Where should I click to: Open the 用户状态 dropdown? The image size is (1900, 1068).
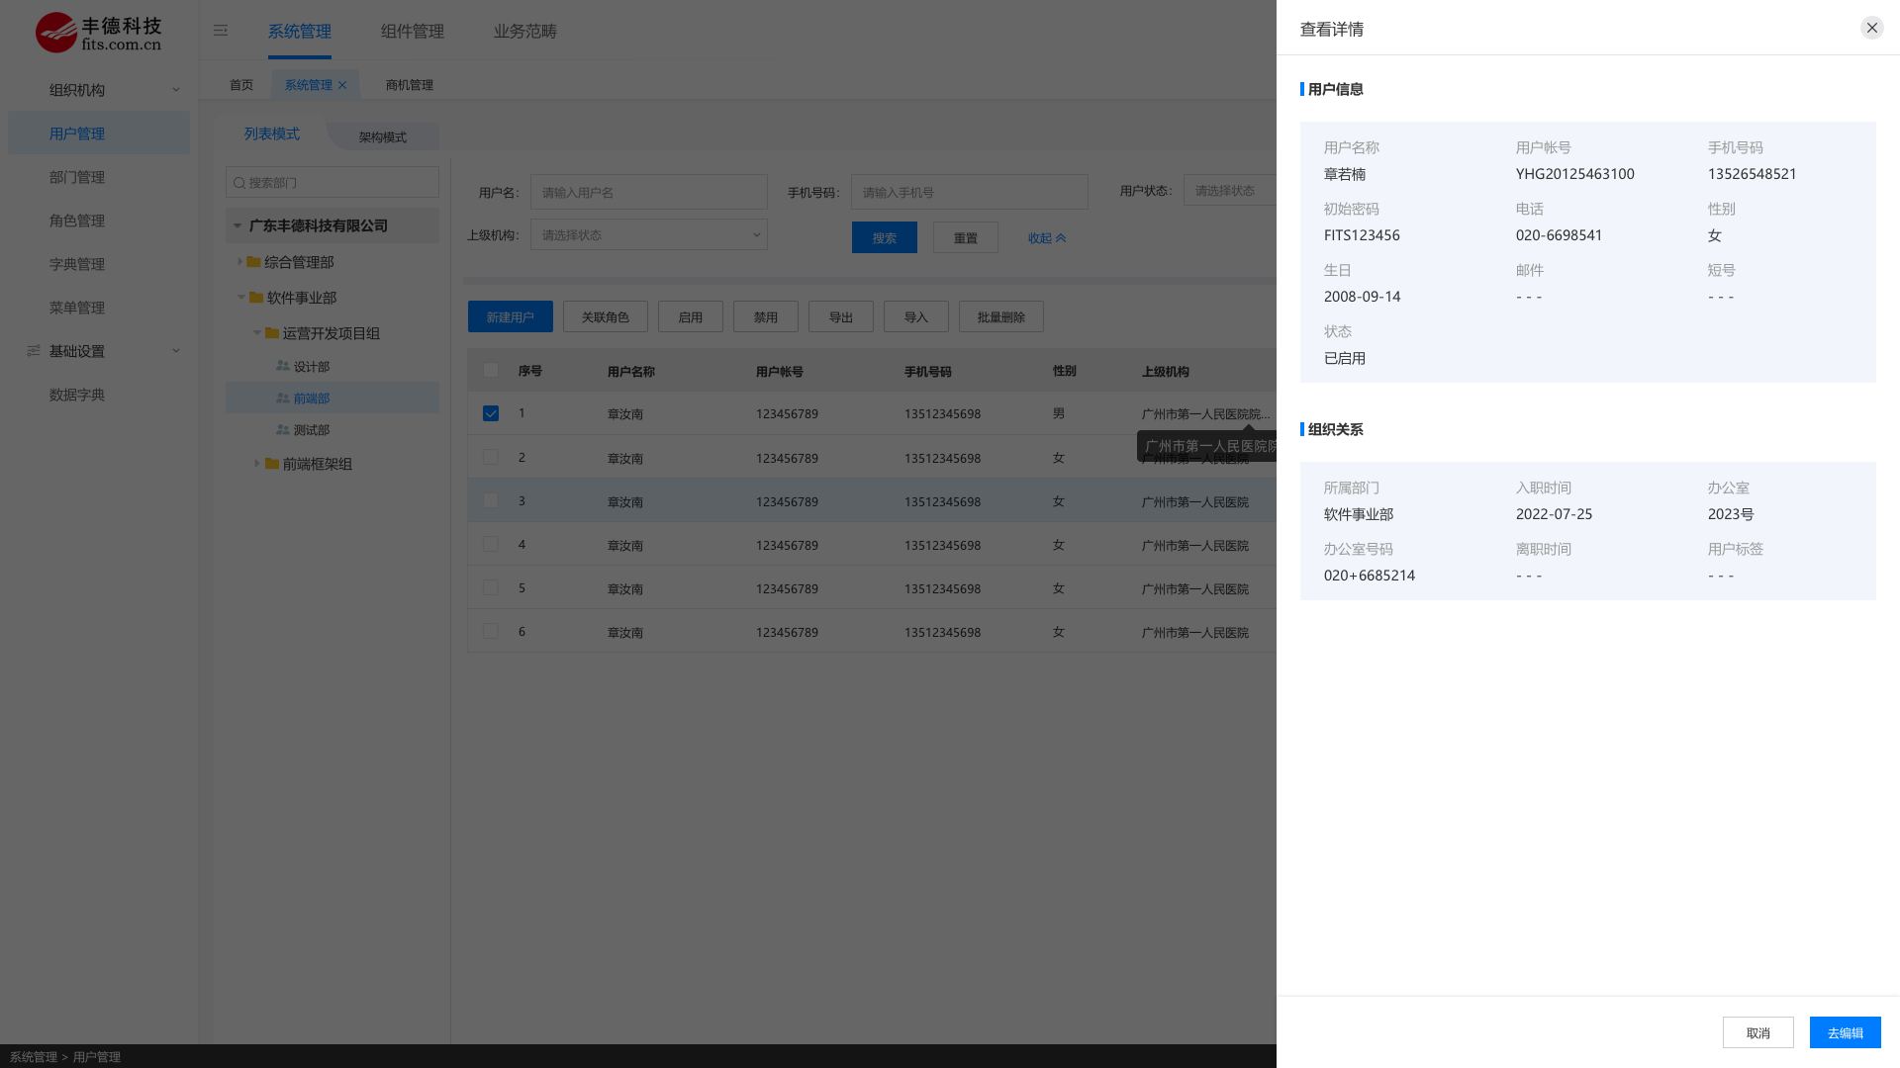pyautogui.click(x=1230, y=191)
